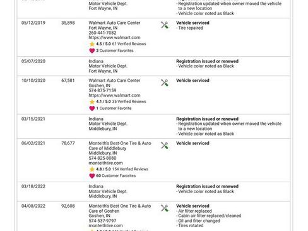Click the service wrench icon for 10/10/2020

165,83
